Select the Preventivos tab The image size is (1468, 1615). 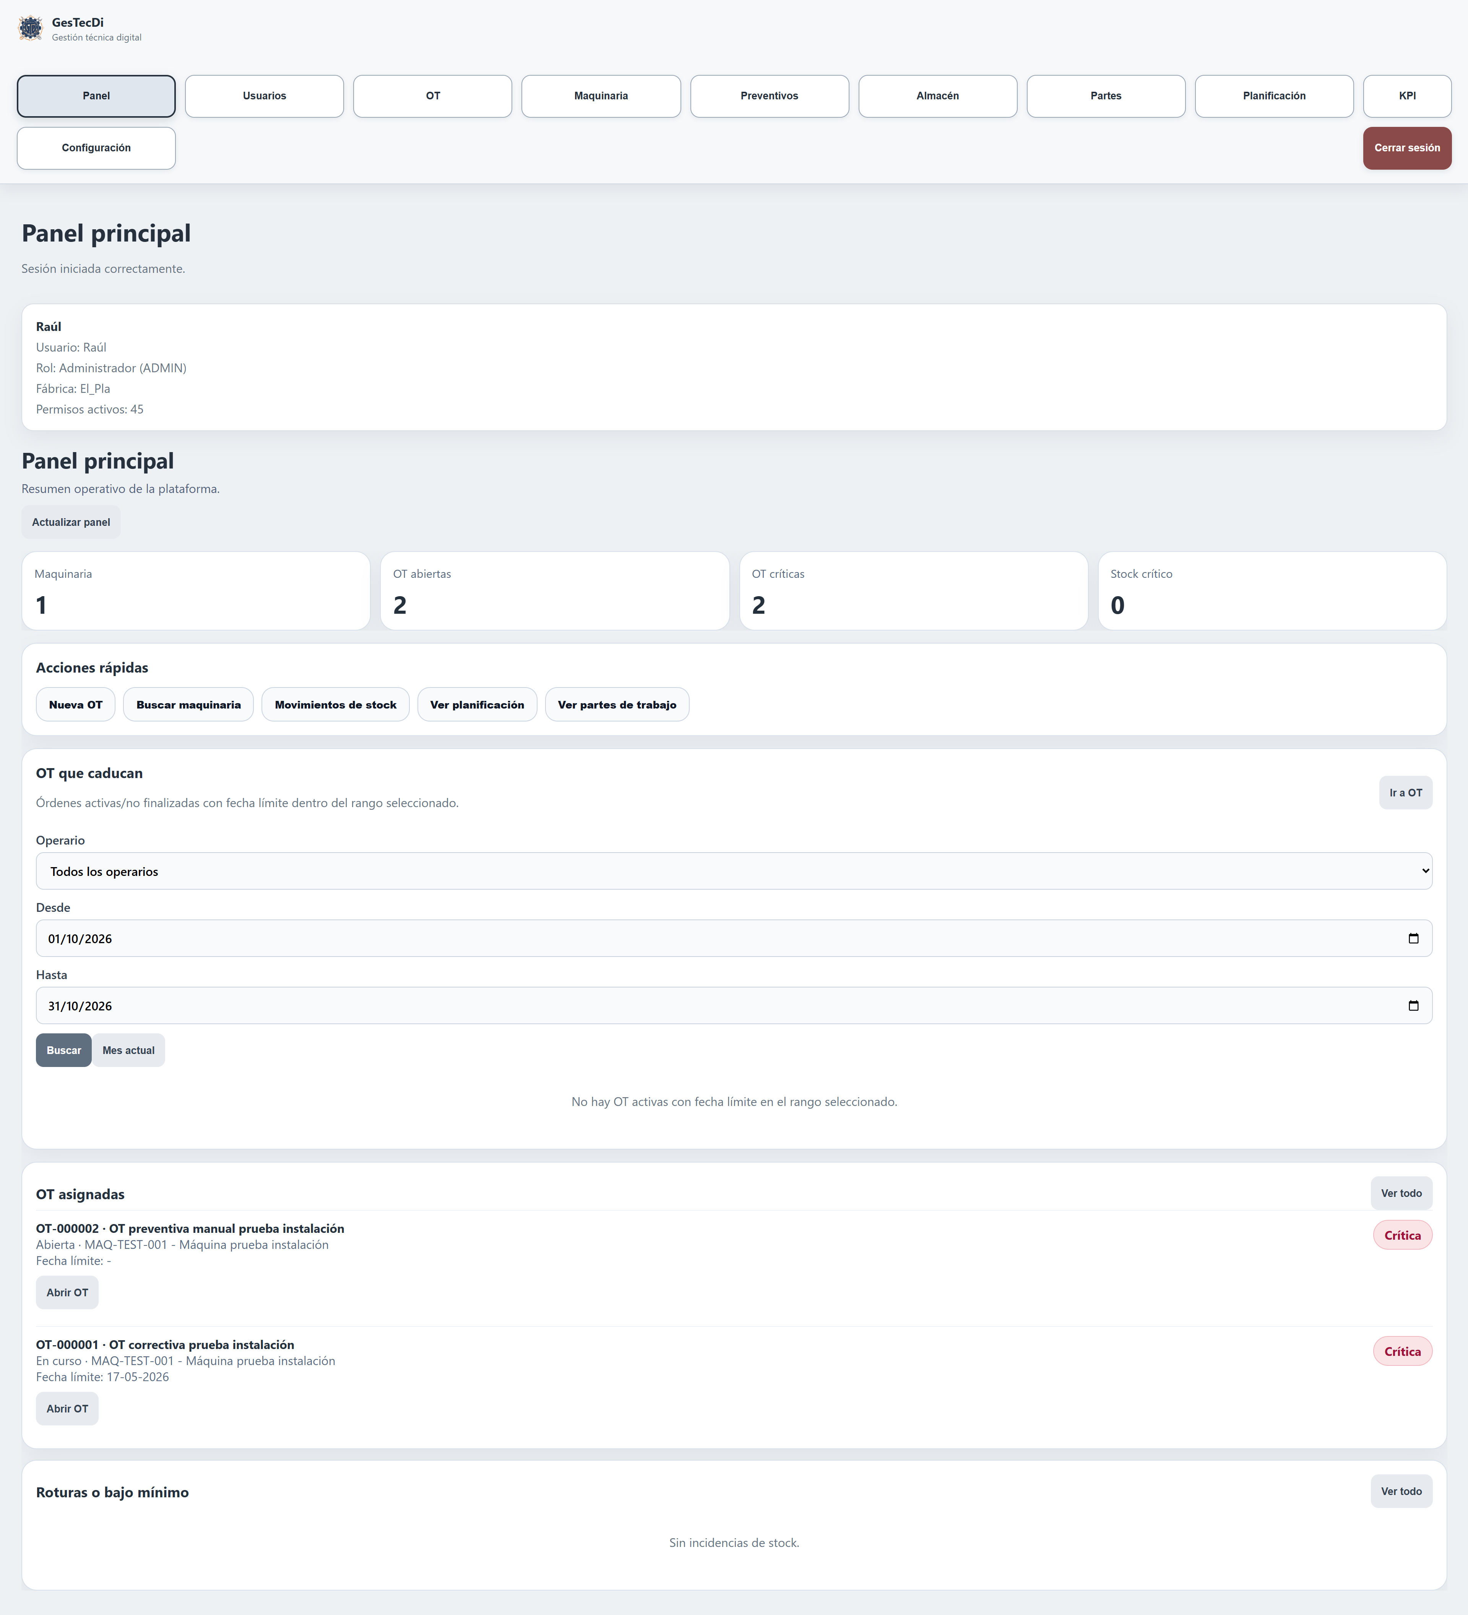click(x=769, y=96)
